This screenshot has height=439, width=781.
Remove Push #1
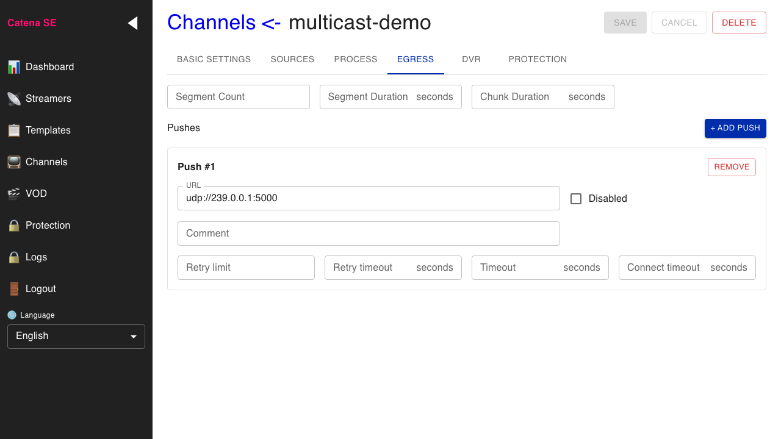[732, 166]
